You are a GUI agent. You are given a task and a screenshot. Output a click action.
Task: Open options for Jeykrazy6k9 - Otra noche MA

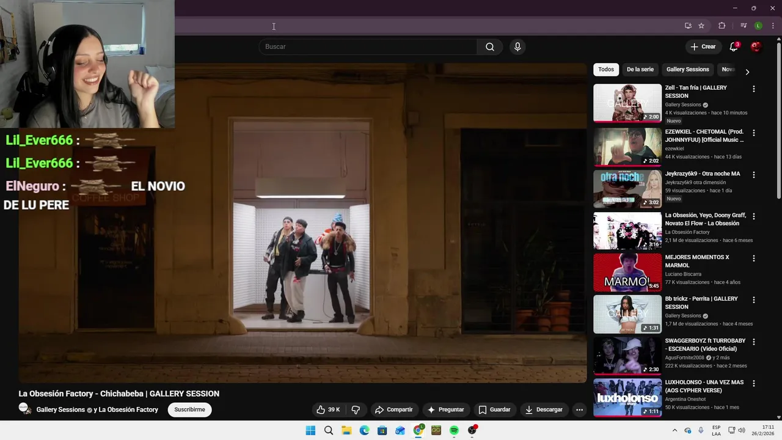(753, 175)
